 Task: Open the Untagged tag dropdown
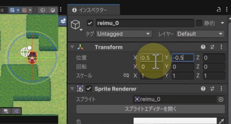(124, 34)
